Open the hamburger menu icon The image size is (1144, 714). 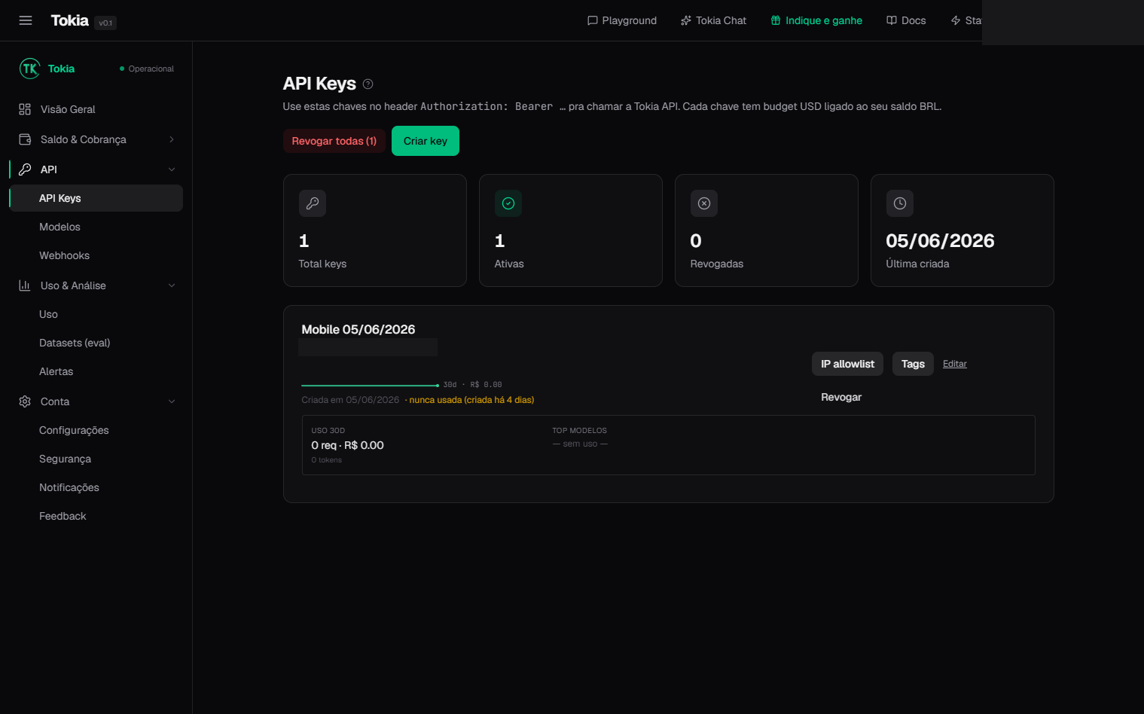(x=26, y=20)
